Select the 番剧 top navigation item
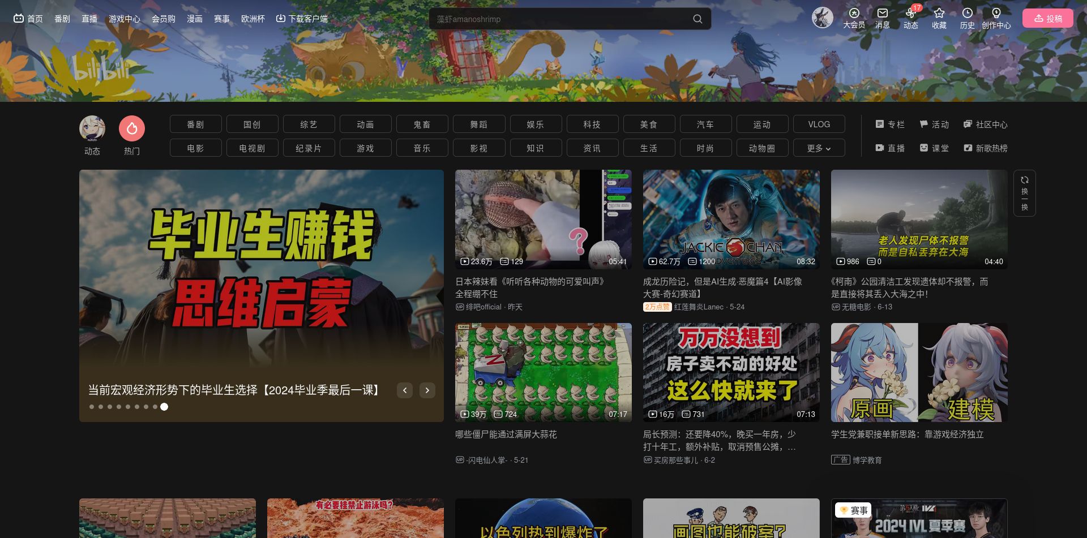 (62, 19)
